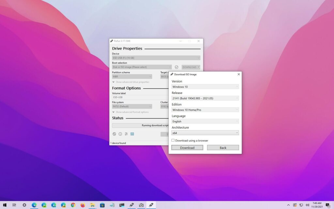Open the 7:49 AM clock and date

pyautogui.click(x=317, y=205)
